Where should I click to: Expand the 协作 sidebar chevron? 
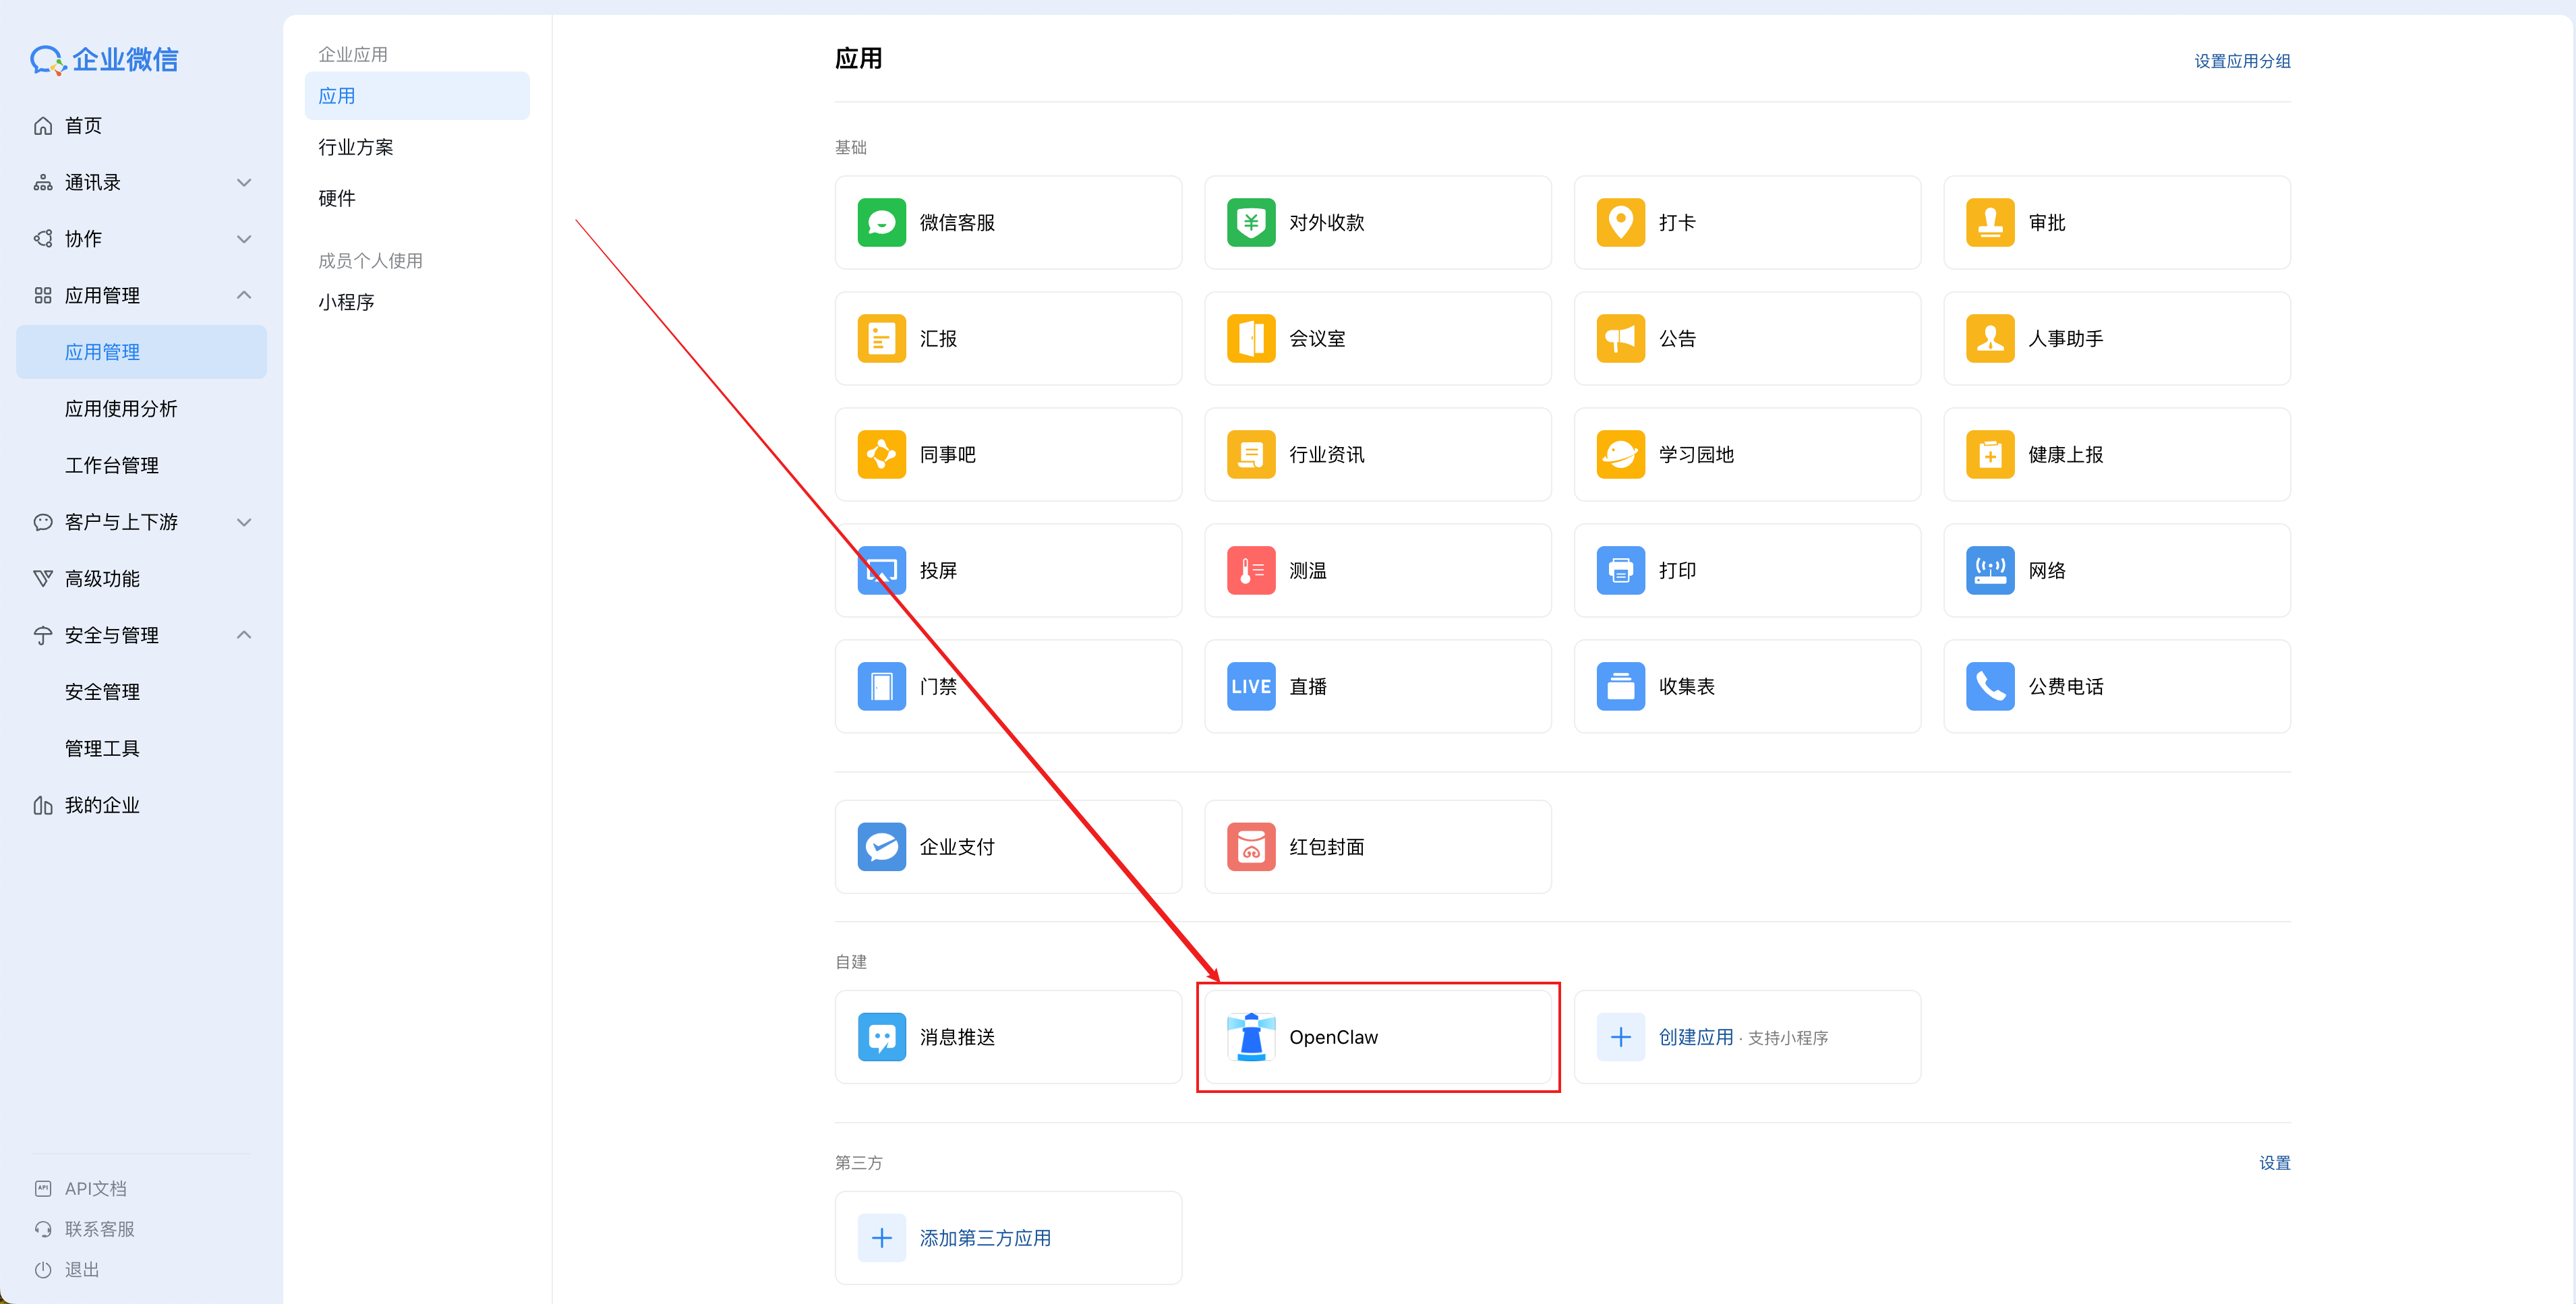(243, 239)
